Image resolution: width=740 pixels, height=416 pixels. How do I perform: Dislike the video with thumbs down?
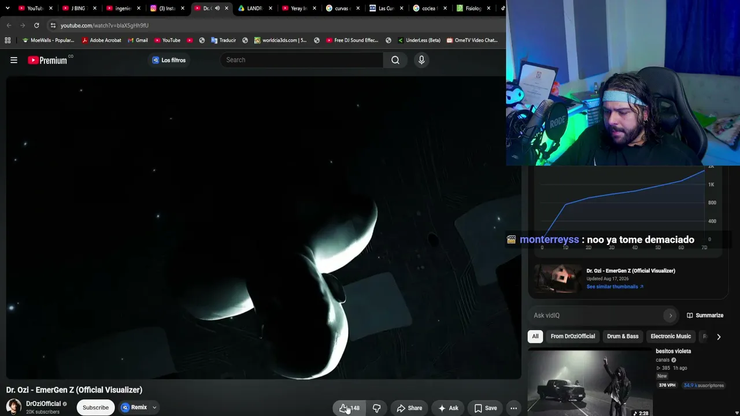[x=376, y=408]
